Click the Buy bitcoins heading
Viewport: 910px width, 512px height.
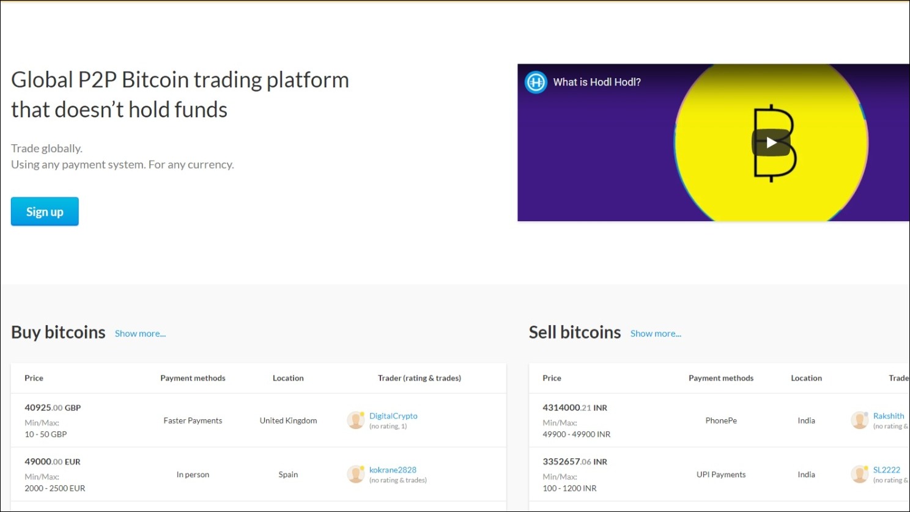[x=58, y=332]
